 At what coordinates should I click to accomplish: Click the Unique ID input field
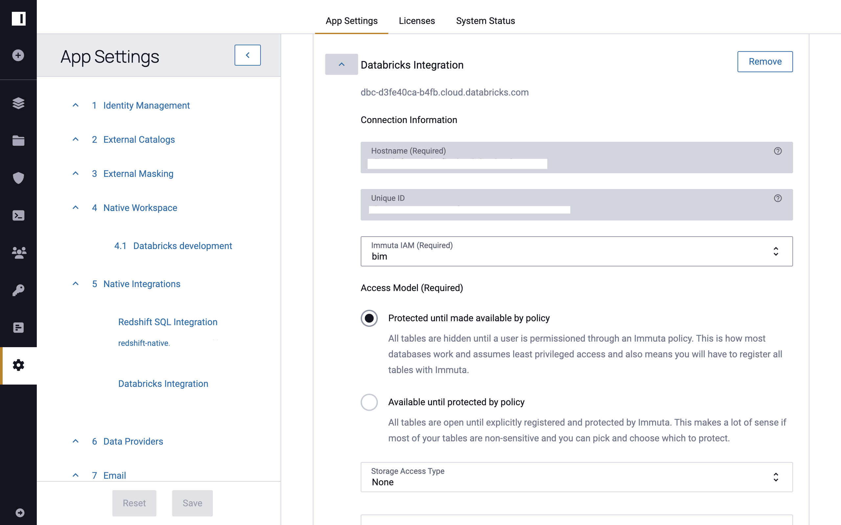[x=577, y=205]
